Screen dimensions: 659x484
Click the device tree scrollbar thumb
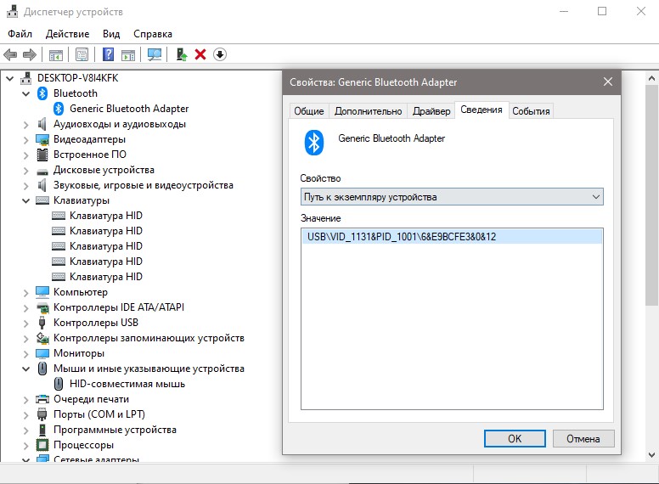click(x=651, y=195)
